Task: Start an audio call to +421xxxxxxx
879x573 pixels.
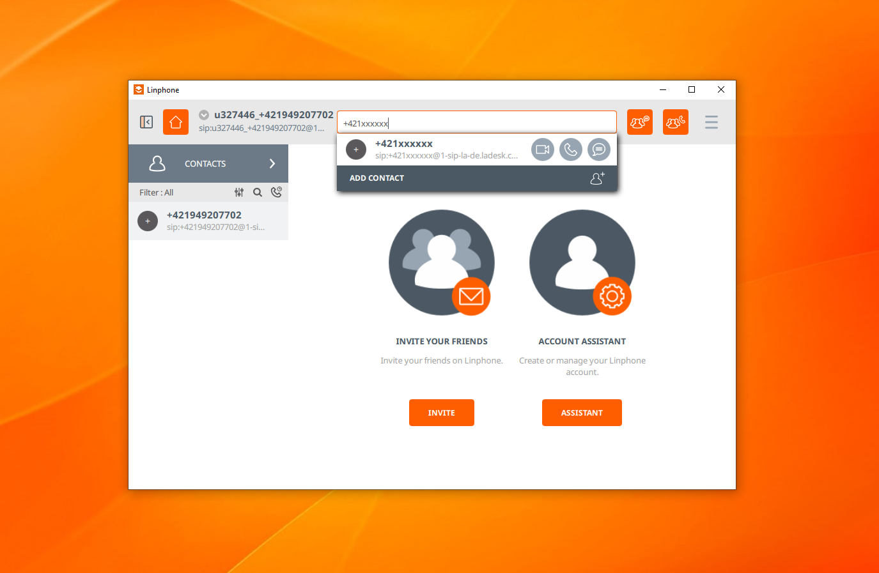Action: 571,149
